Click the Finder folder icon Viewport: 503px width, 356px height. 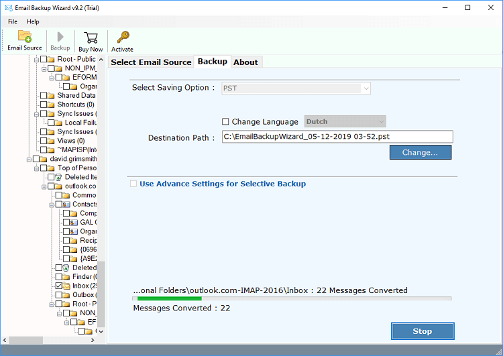66,277
